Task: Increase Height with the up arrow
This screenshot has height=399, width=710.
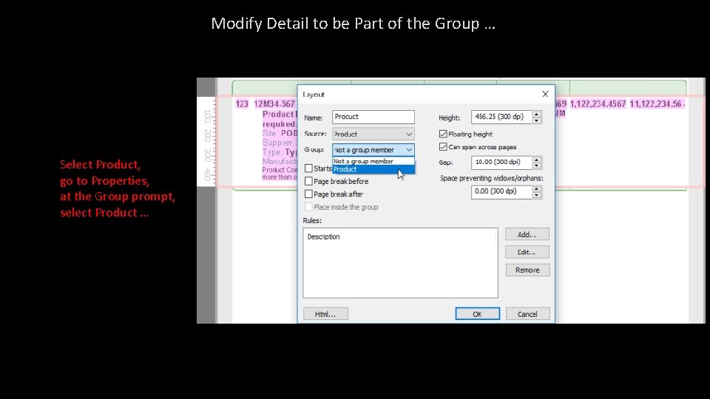Action: (537, 114)
